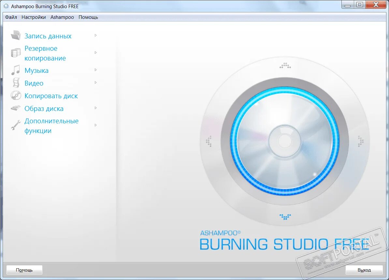389x280 pixels.
Task: Select the Запись данных label
Action: [x=48, y=36]
